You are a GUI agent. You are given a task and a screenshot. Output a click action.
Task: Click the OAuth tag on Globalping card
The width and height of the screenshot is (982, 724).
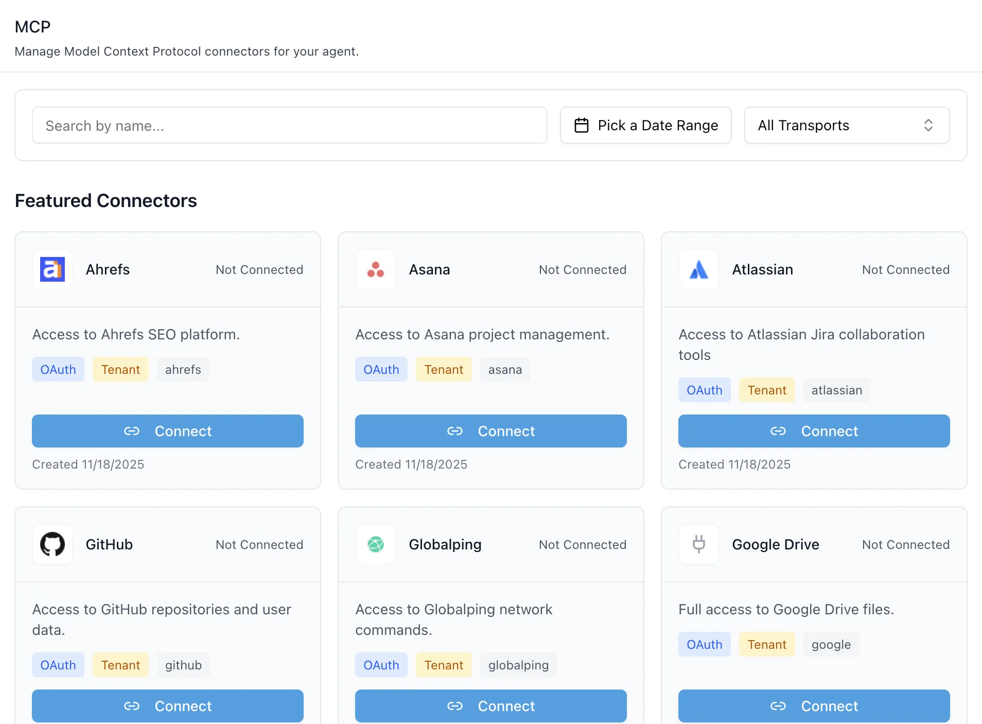pos(381,665)
